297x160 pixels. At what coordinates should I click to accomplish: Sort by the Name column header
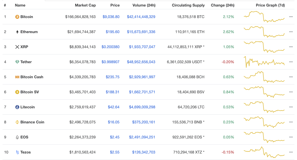point(20,5)
